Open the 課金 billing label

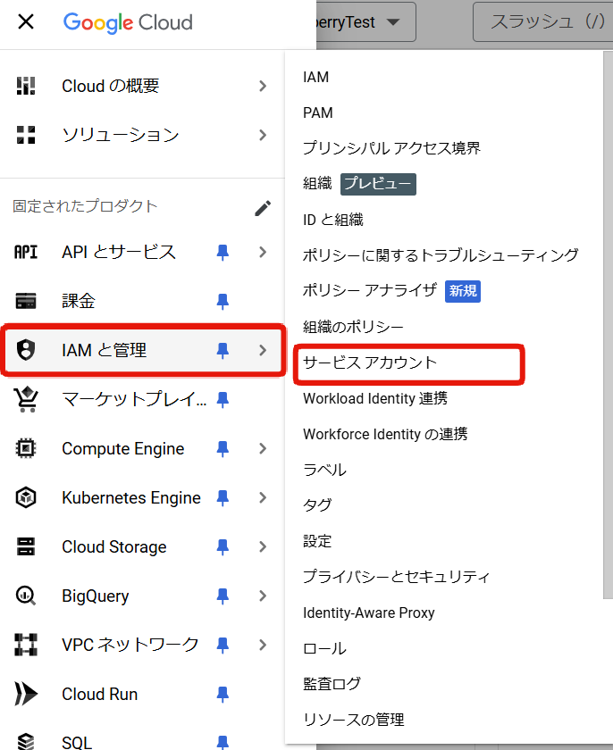point(79,302)
